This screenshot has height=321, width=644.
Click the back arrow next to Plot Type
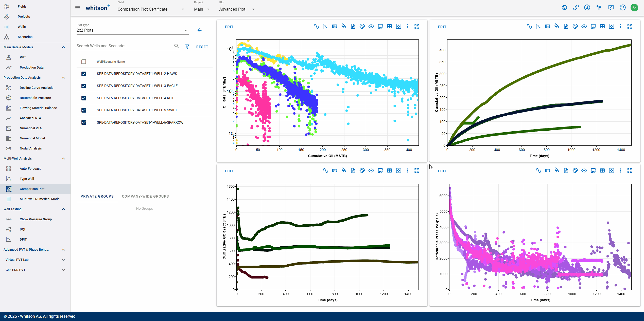coord(200,30)
